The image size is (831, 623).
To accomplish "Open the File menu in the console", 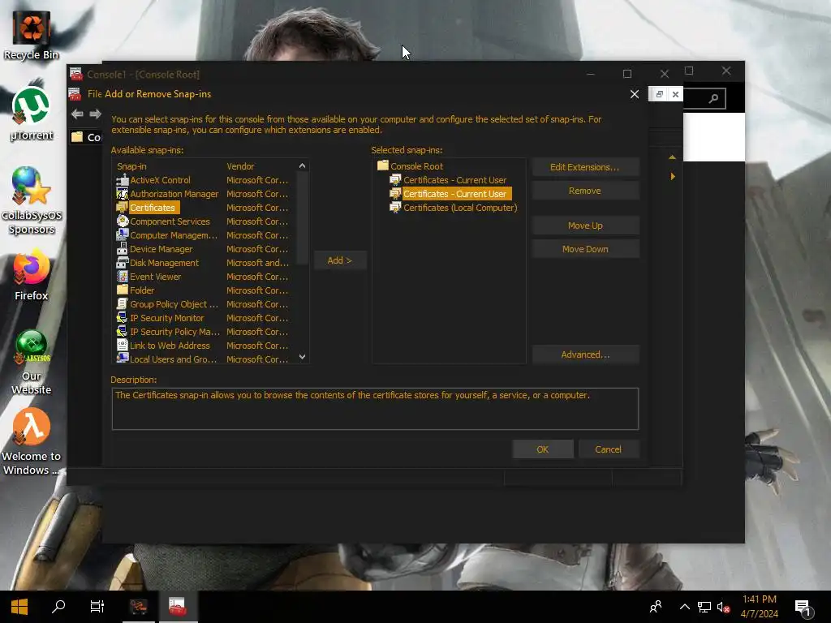I will point(95,94).
